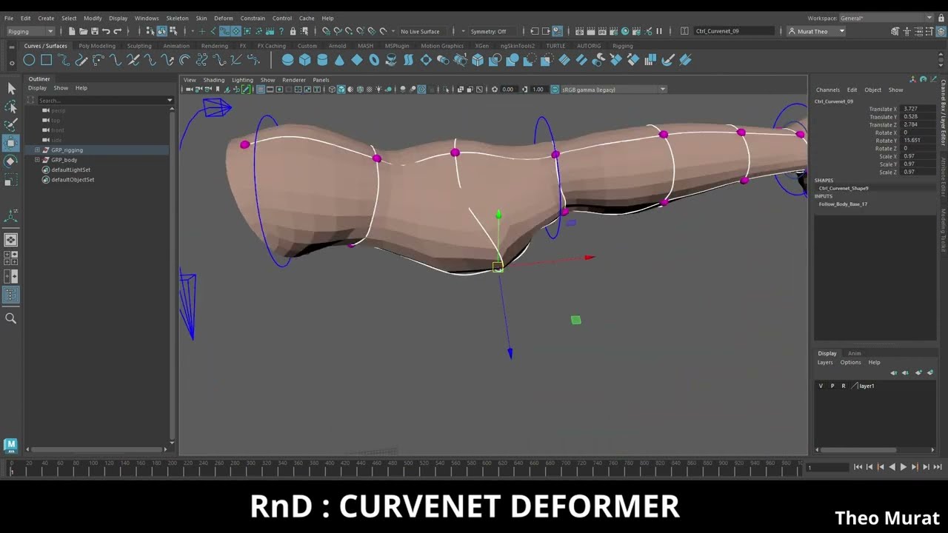This screenshot has width=948, height=533.
Task: Toggle layer1 visibility V box
Action: (821, 386)
